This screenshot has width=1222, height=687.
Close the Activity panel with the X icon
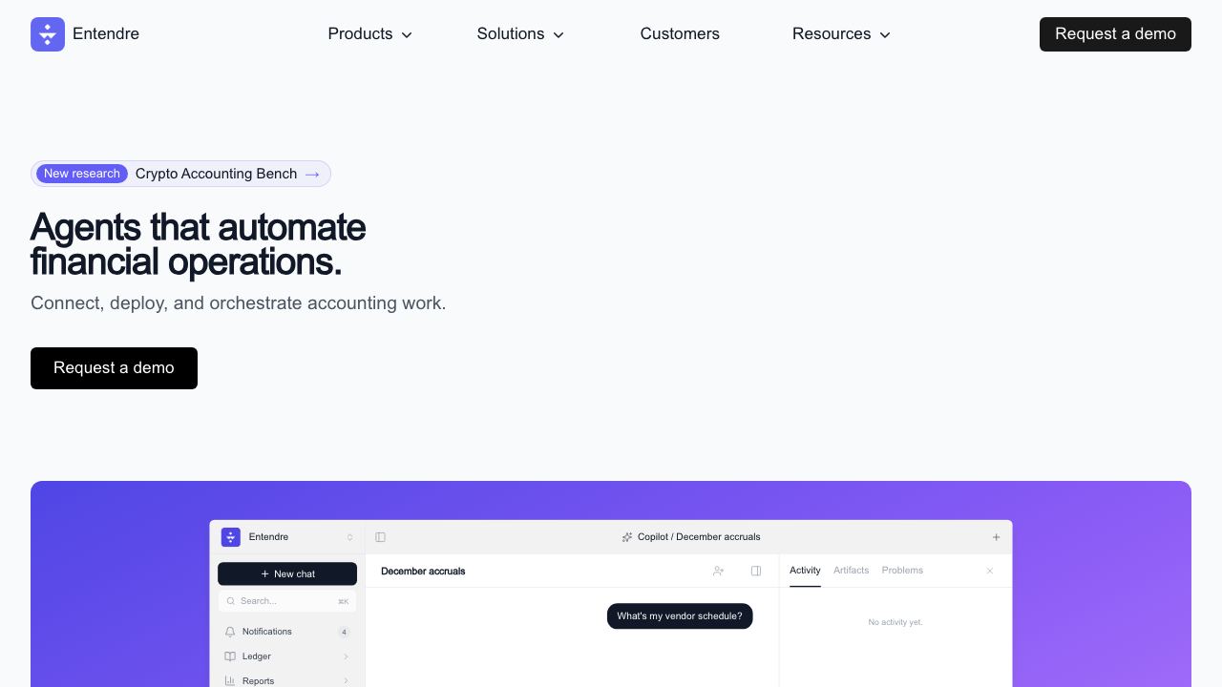(990, 571)
